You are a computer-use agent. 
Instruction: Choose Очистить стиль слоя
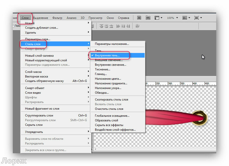coord(118,109)
